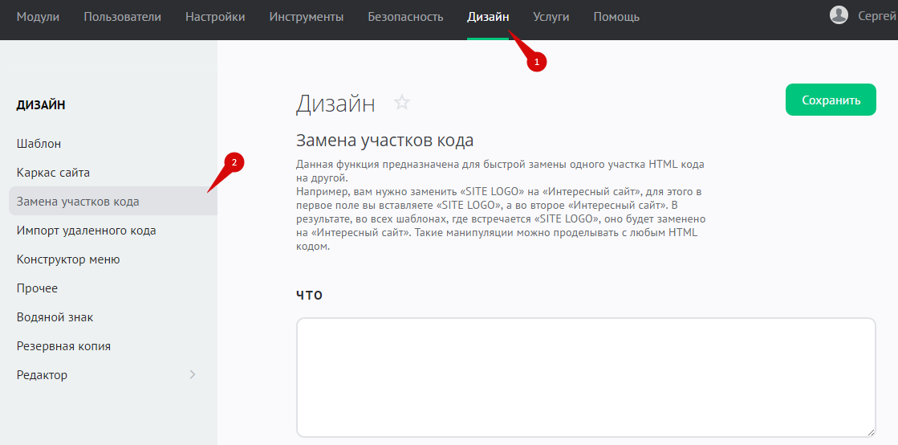Click the favorite star icon next to Дизайн
The image size is (898, 445).
402,102
